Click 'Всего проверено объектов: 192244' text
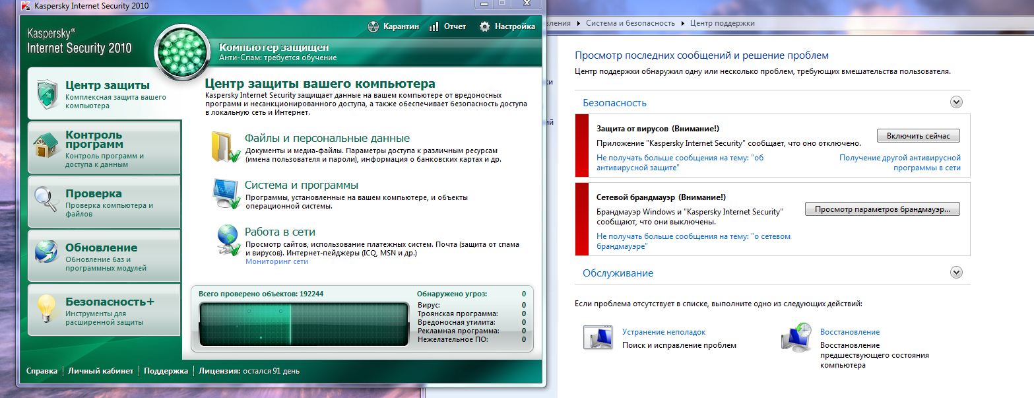 pos(261,294)
